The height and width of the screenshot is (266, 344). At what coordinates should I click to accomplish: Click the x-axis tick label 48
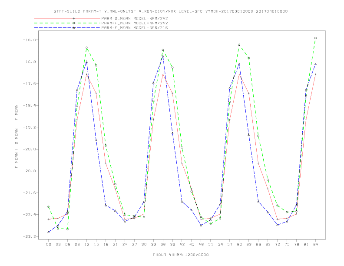201,244
